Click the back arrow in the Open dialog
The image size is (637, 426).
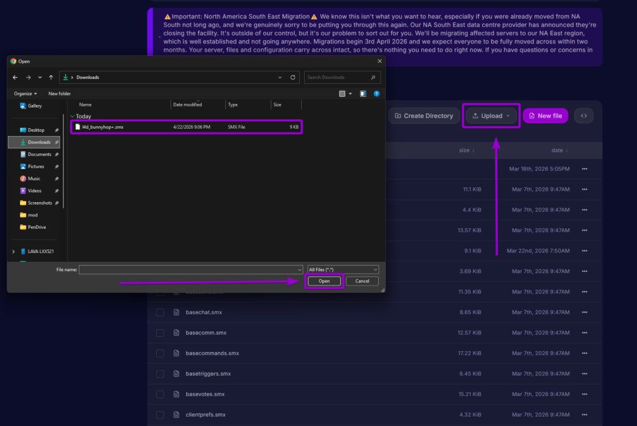(x=15, y=77)
